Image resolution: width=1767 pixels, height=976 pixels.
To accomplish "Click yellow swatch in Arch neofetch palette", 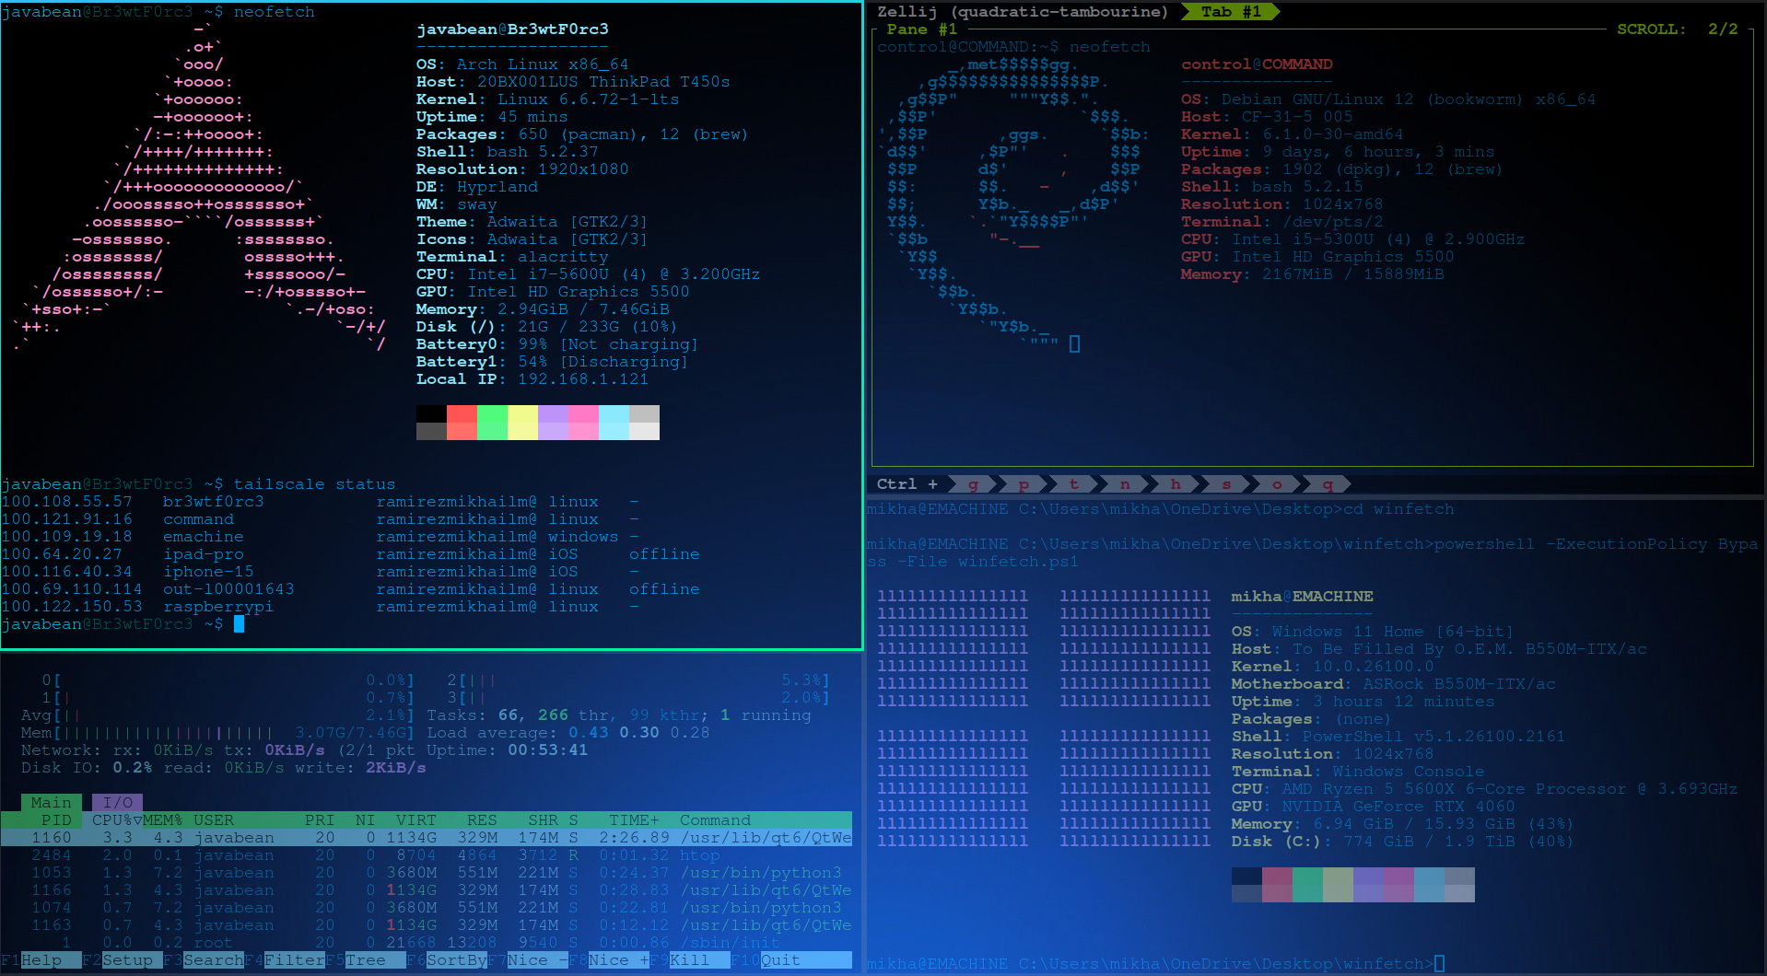I will [522, 422].
